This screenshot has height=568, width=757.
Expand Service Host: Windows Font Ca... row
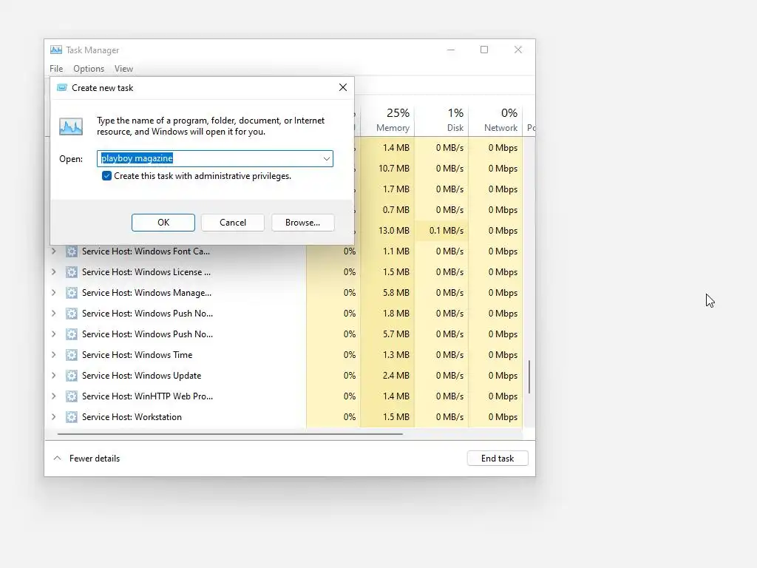click(53, 251)
